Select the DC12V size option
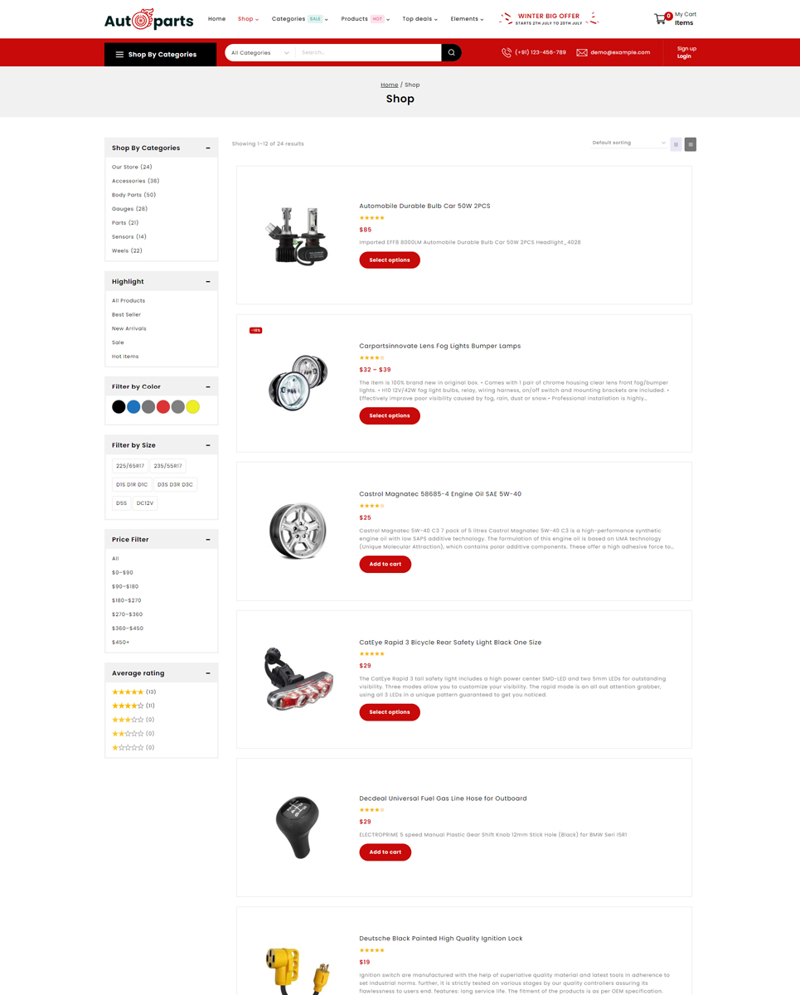 145,502
